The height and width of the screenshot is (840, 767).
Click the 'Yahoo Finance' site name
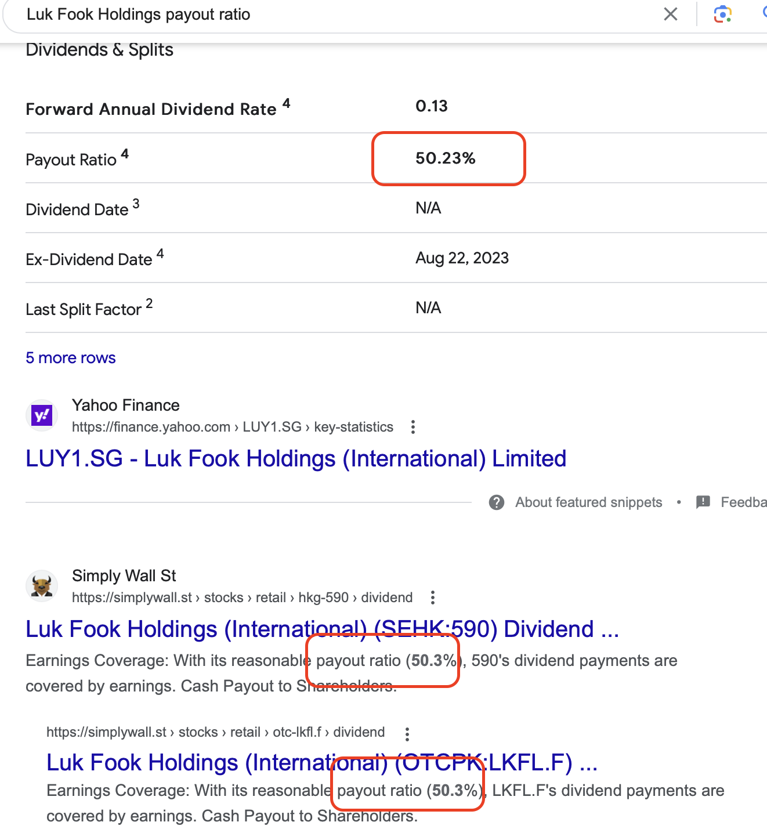[126, 405]
